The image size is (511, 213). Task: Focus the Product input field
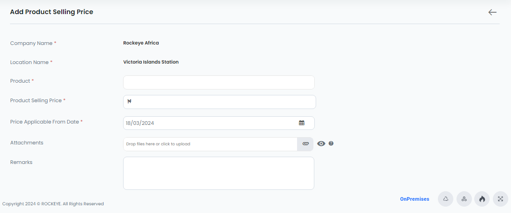[218, 82]
